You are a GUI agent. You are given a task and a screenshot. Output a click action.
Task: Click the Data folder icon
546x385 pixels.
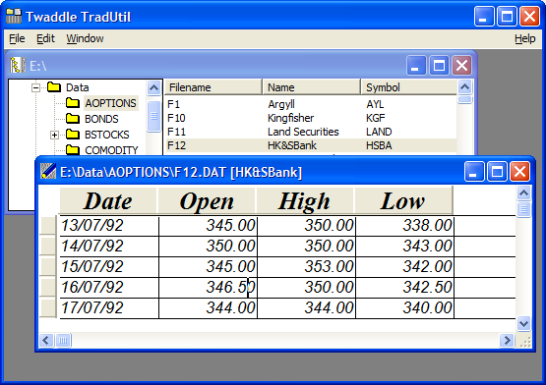tap(54, 87)
